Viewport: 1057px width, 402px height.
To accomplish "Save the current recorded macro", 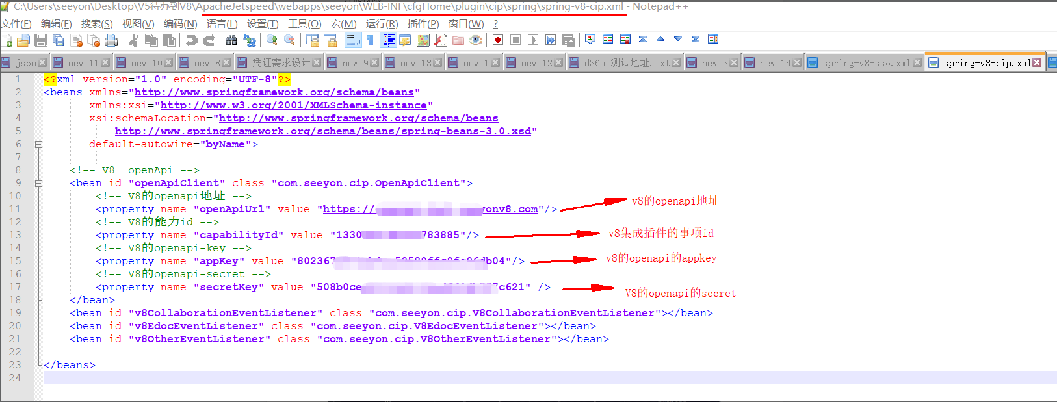I will (568, 40).
